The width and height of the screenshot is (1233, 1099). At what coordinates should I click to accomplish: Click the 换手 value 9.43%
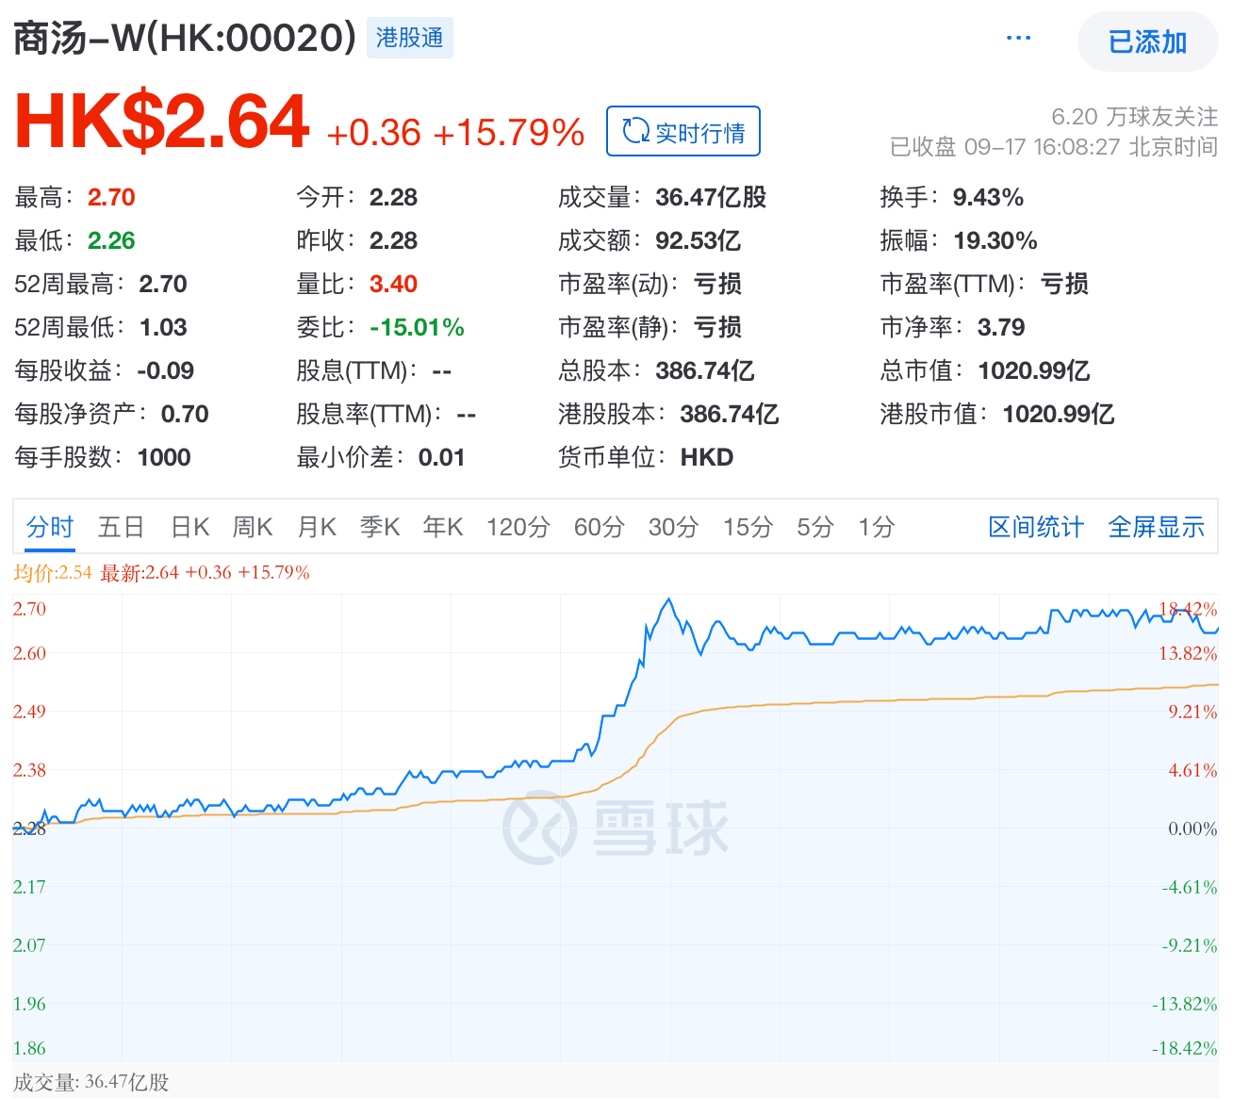(988, 197)
